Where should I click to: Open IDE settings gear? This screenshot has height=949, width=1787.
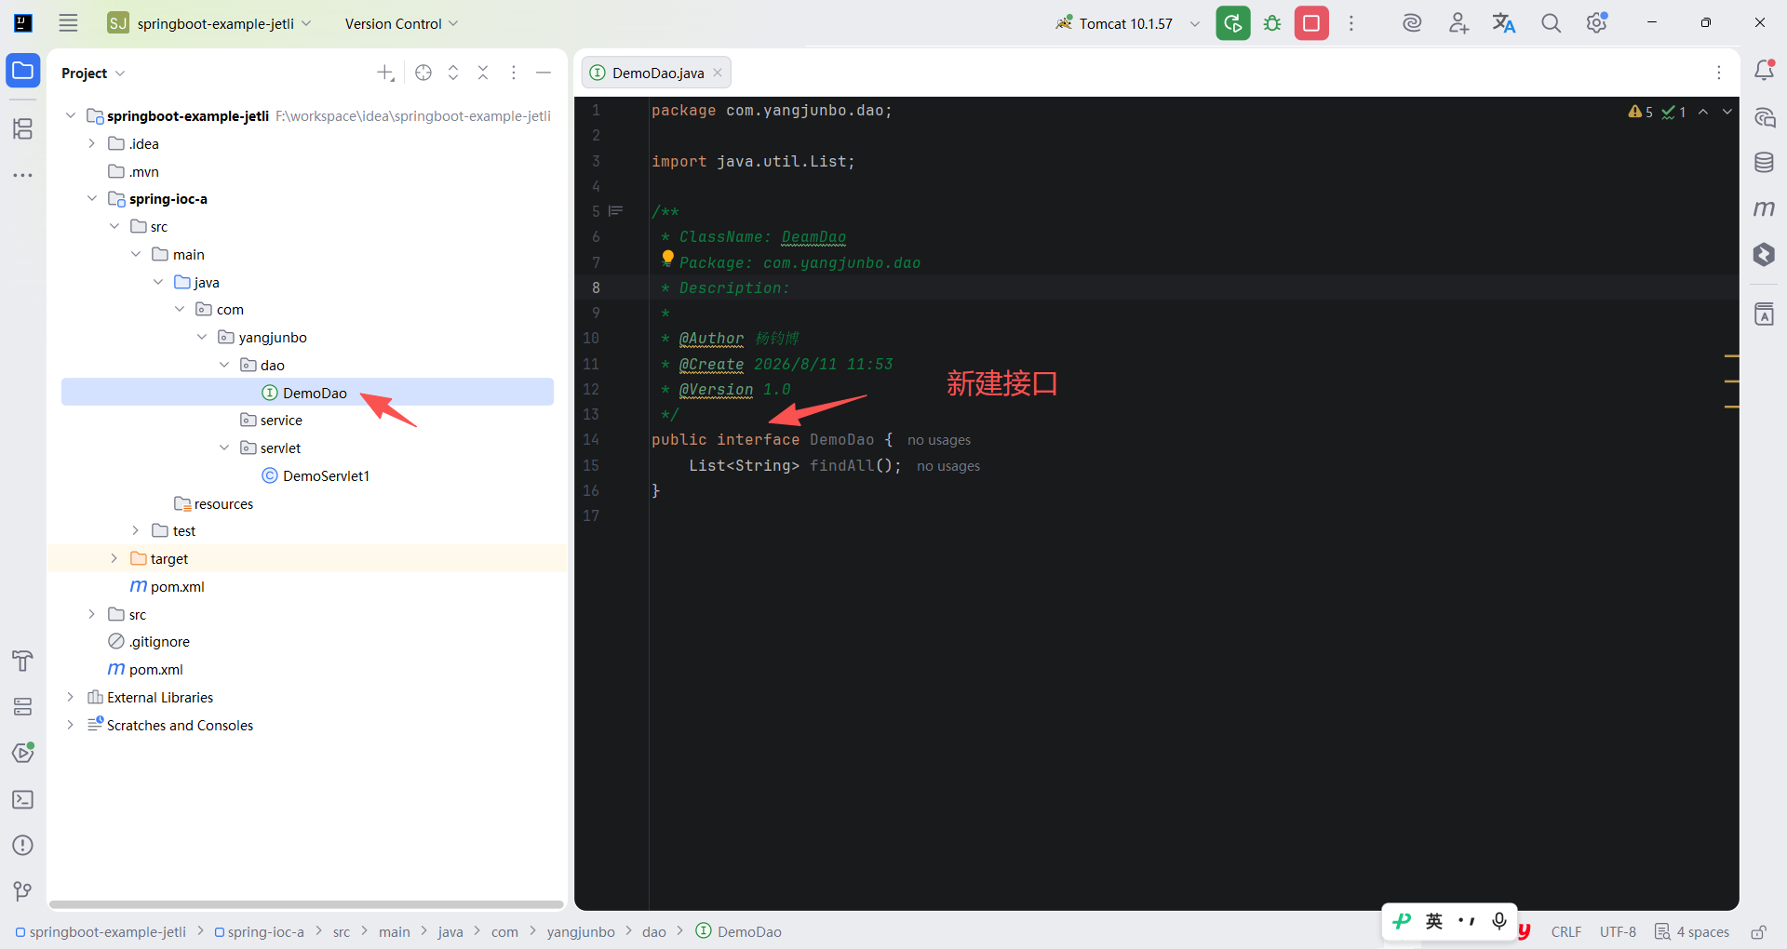click(1597, 23)
